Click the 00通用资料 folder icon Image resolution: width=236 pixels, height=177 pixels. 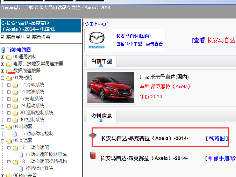[x=9, y=57]
